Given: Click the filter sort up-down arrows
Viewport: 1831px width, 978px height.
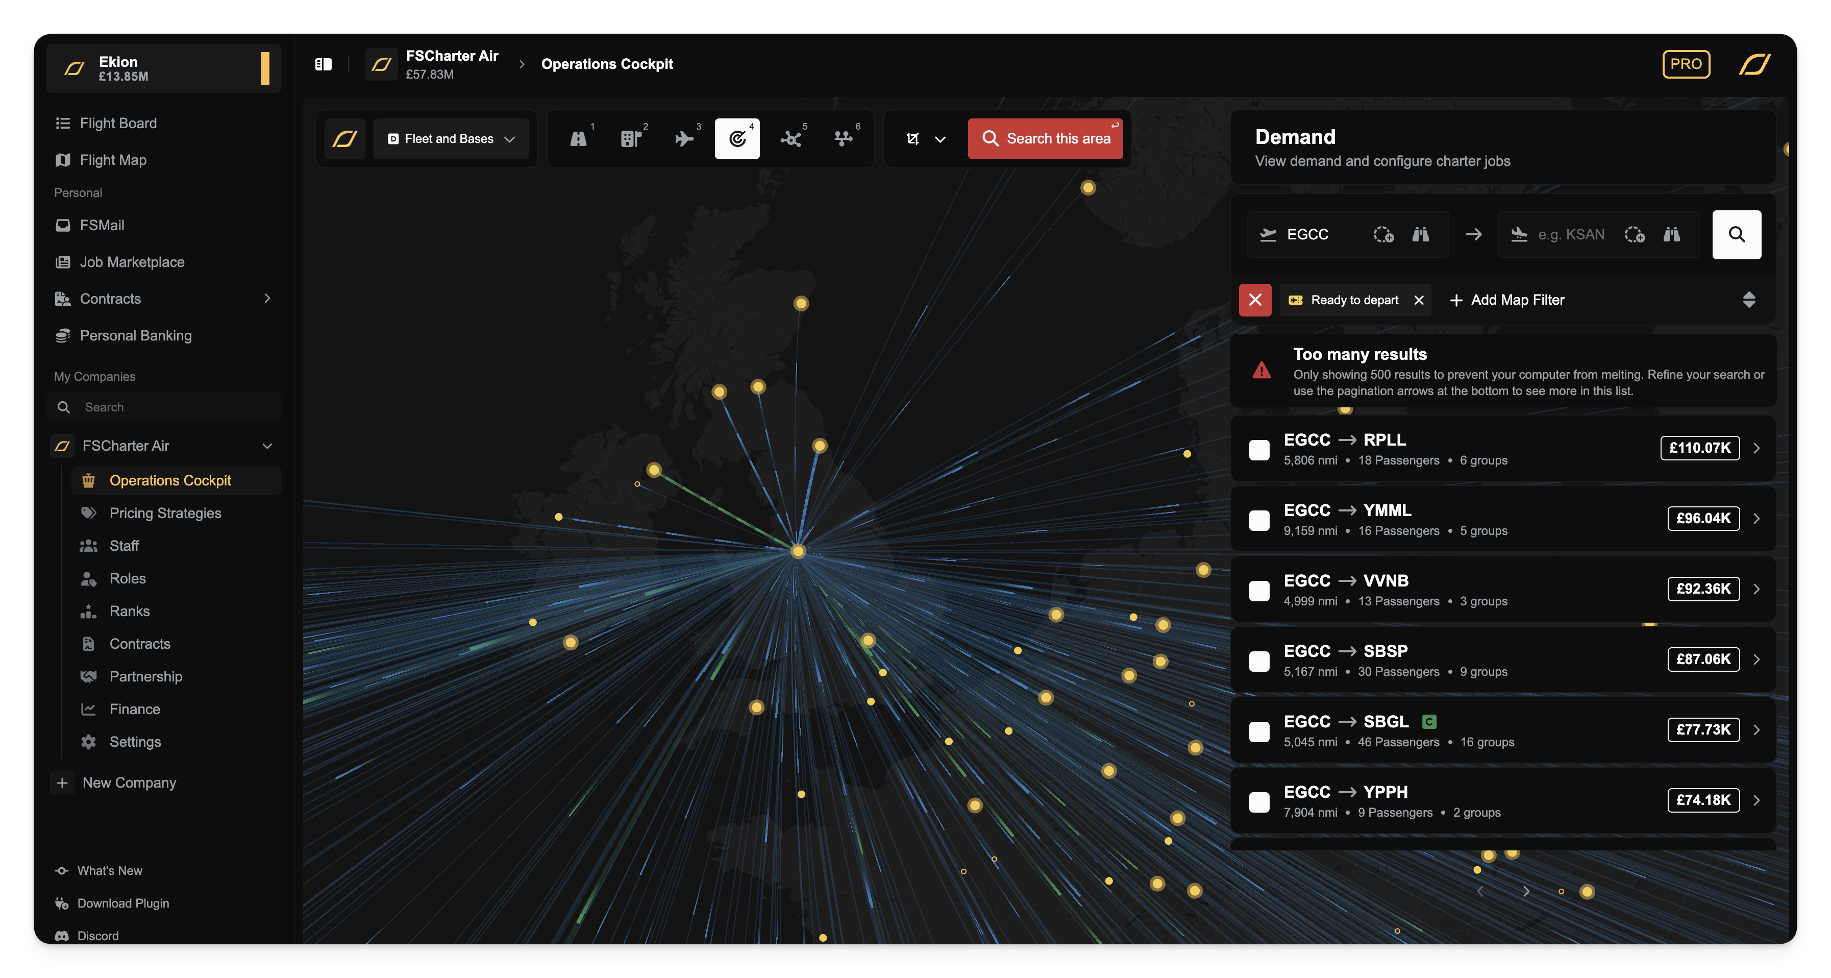Looking at the screenshot, I should click(x=1748, y=300).
